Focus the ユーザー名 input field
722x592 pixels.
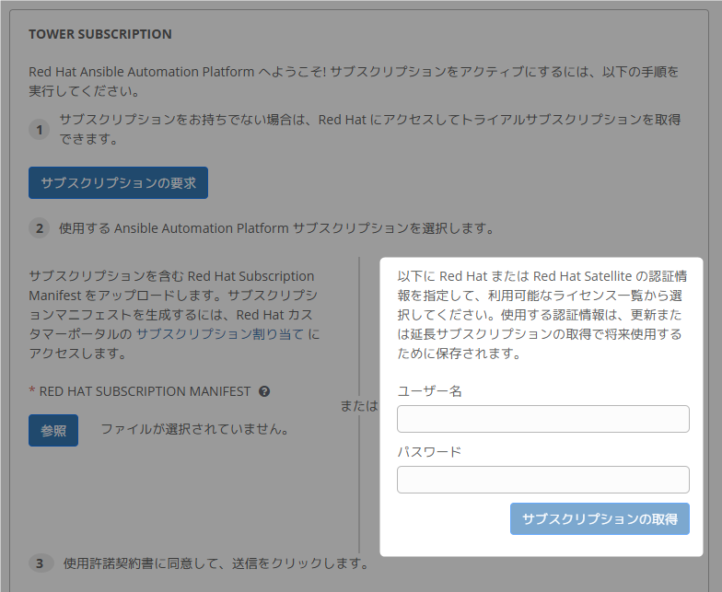(543, 419)
